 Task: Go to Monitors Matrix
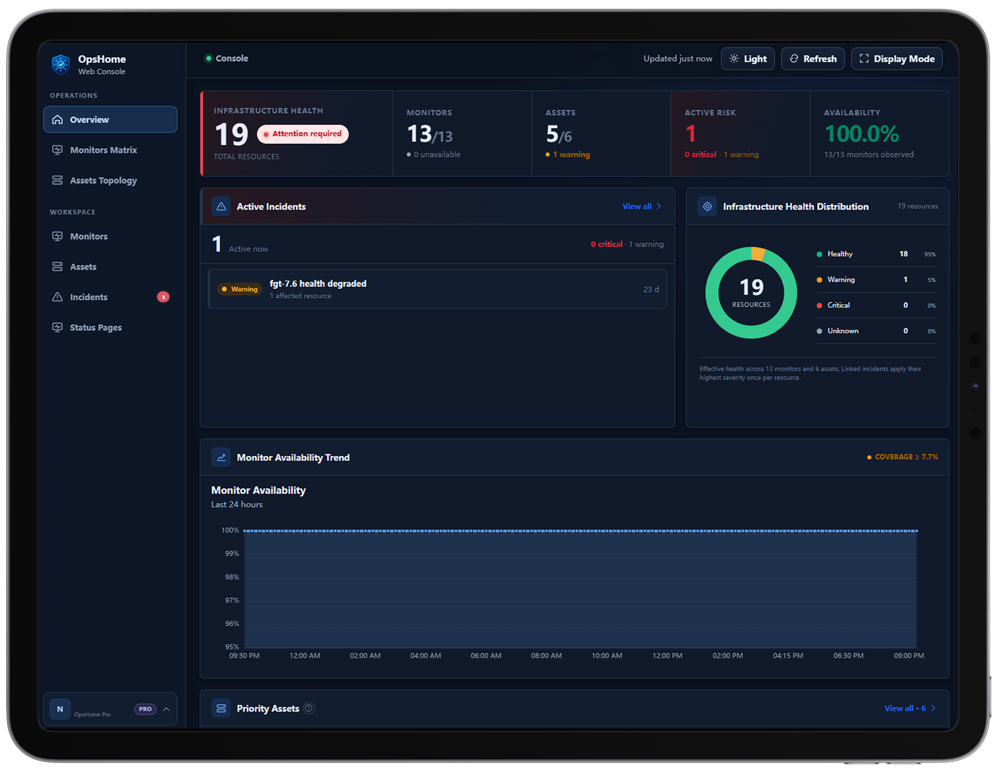click(110, 150)
